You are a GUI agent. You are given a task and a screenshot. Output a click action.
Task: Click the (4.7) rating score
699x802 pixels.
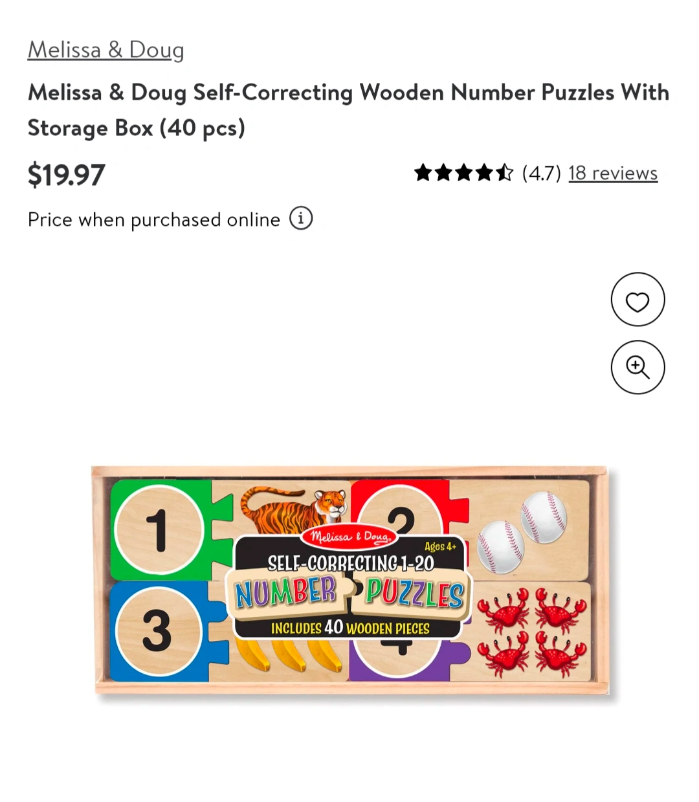tap(541, 173)
